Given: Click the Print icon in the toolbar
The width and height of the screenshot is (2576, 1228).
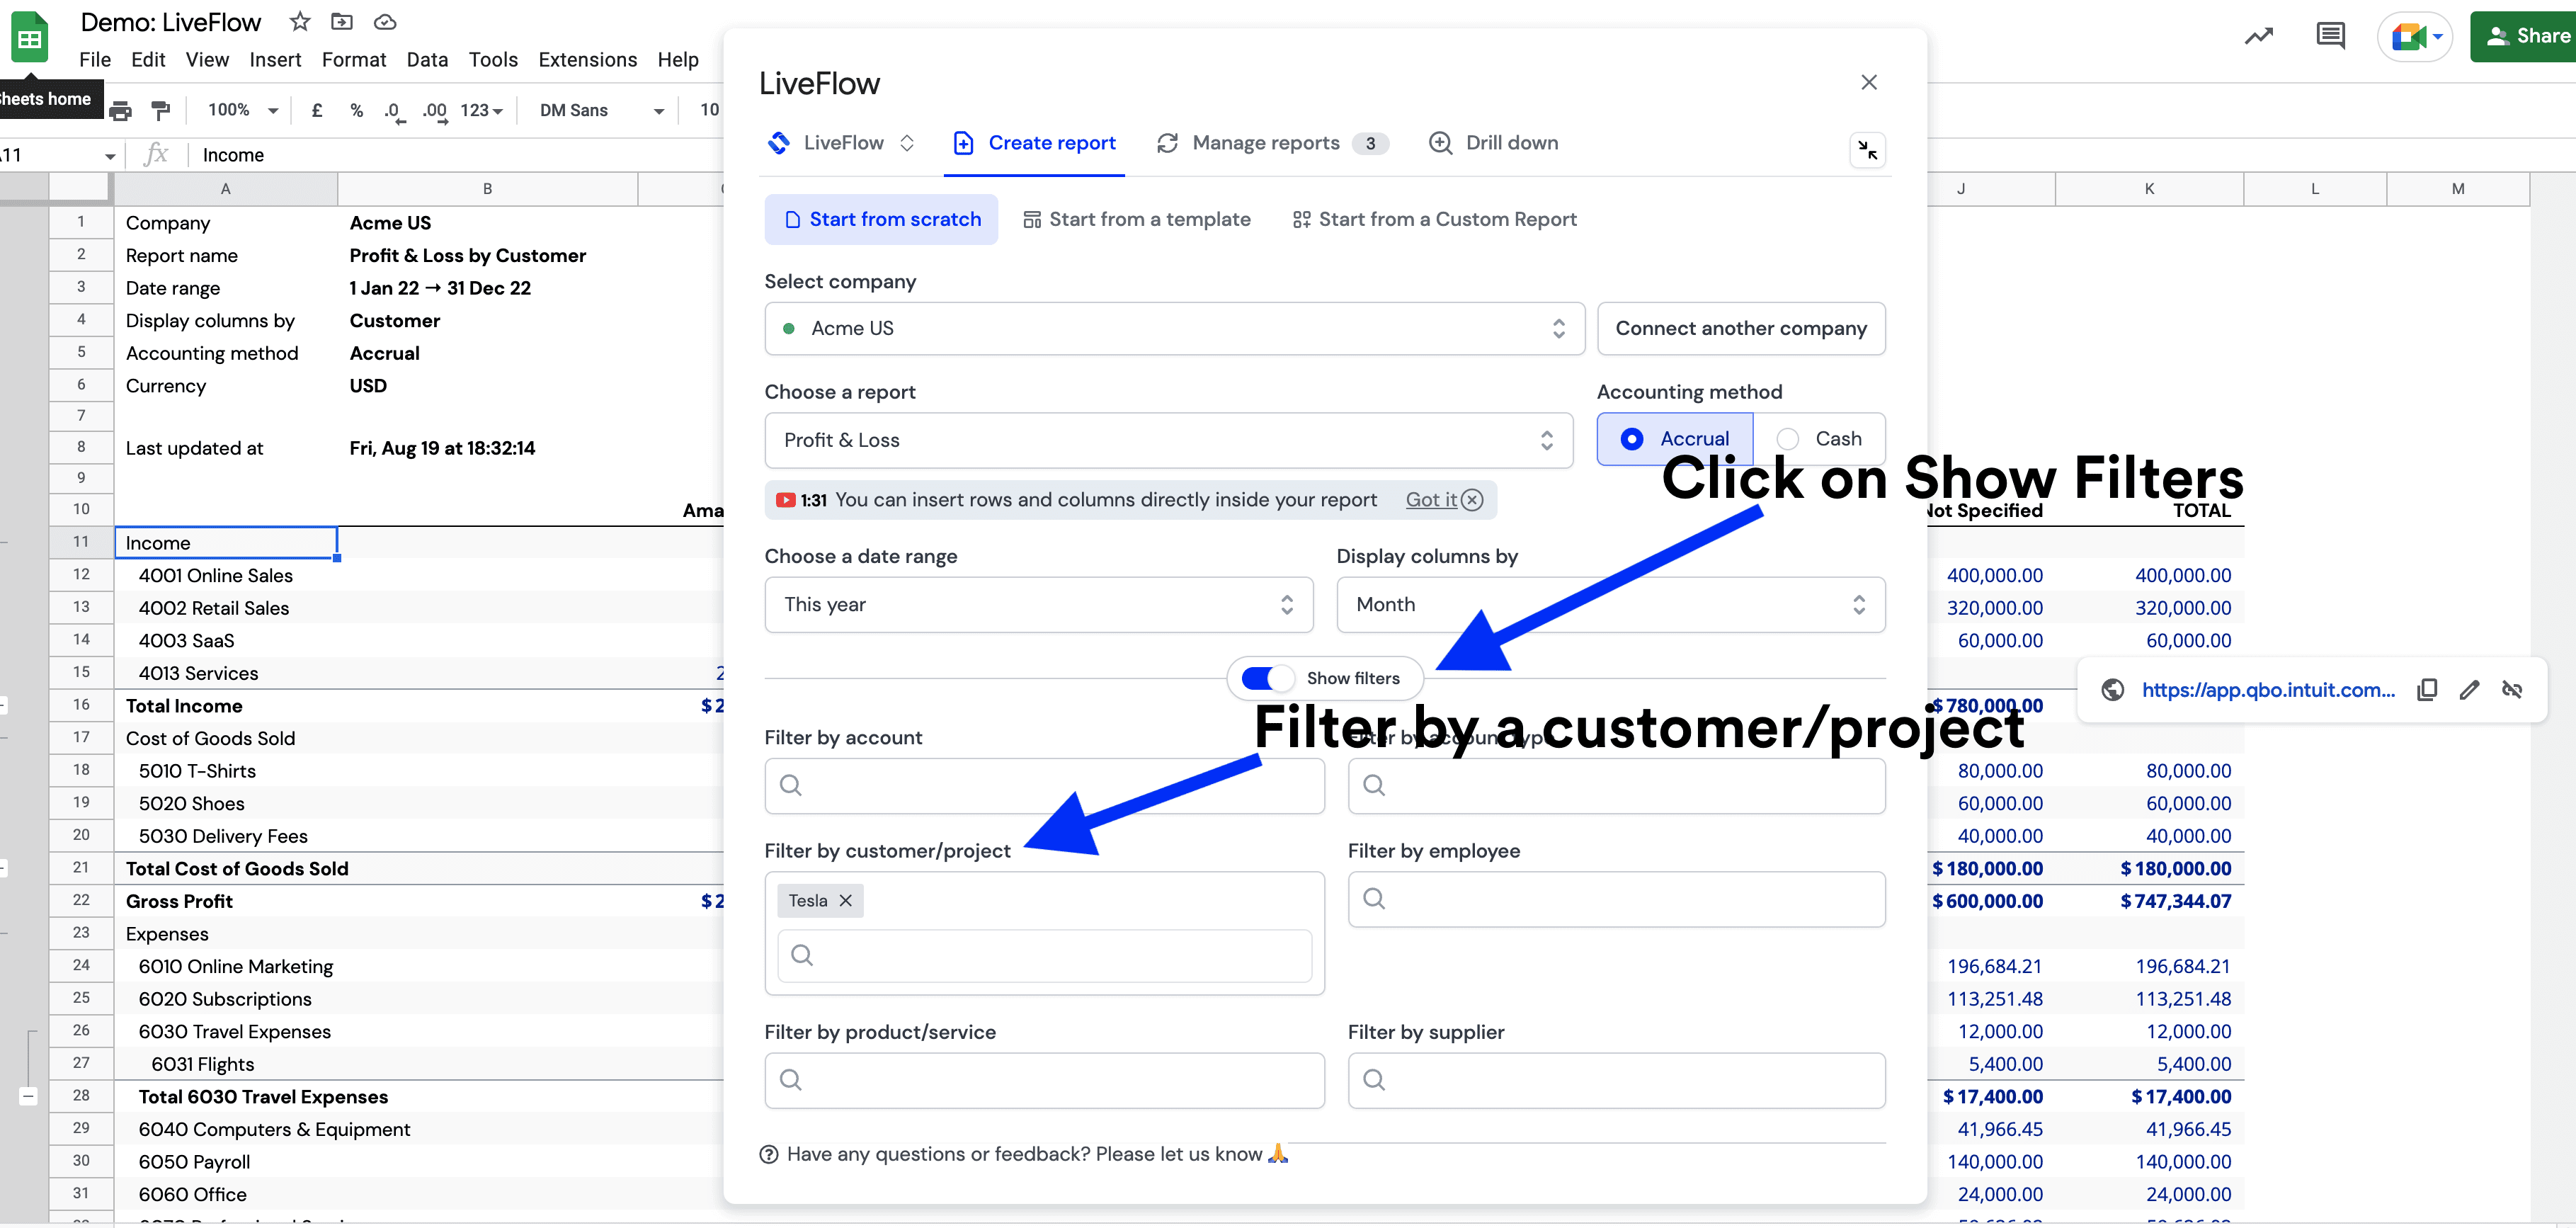Looking at the screenshot, I should point(120,110).
